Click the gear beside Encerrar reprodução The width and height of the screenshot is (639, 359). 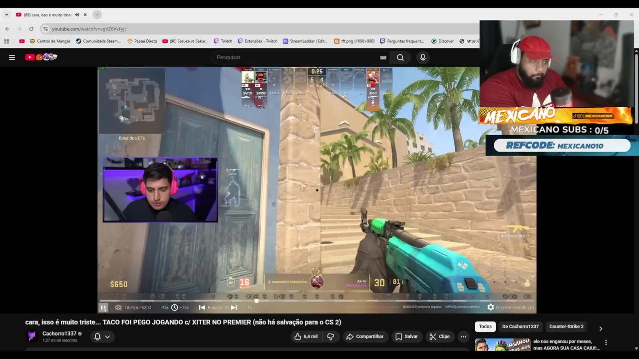(491, 308)
